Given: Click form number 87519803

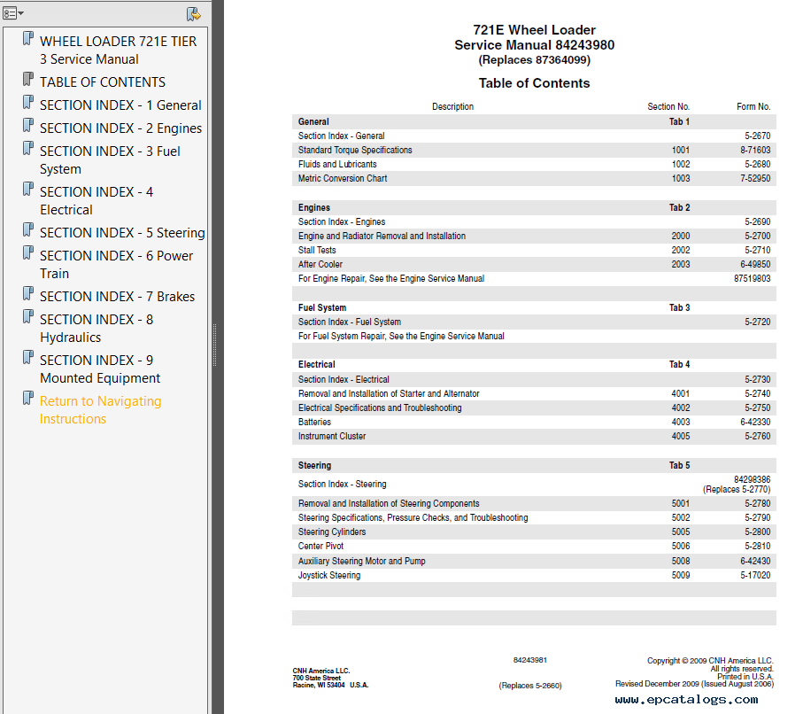Looking at the screenshot, I should point(752,278).
